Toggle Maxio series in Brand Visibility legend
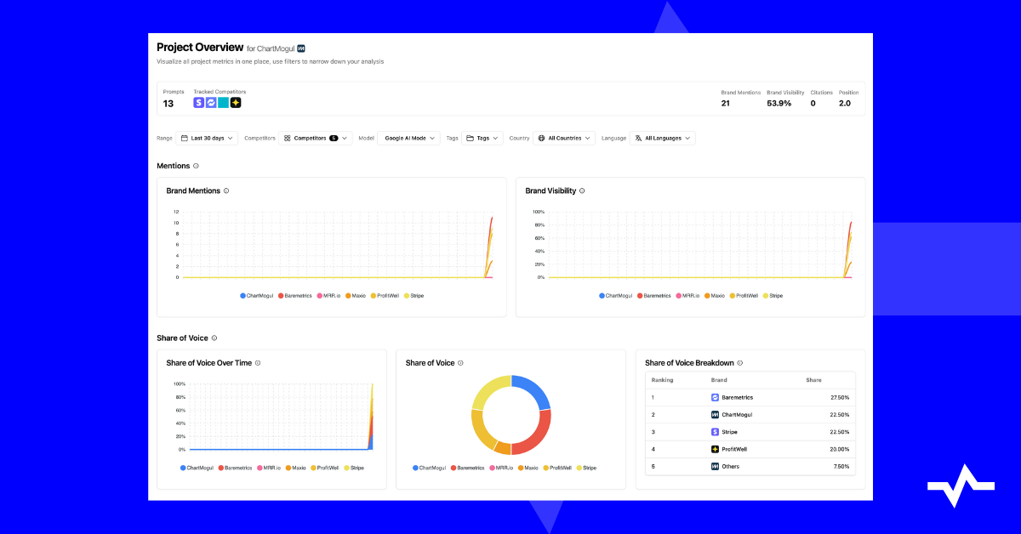The image size is (1021, 534). 715,296
